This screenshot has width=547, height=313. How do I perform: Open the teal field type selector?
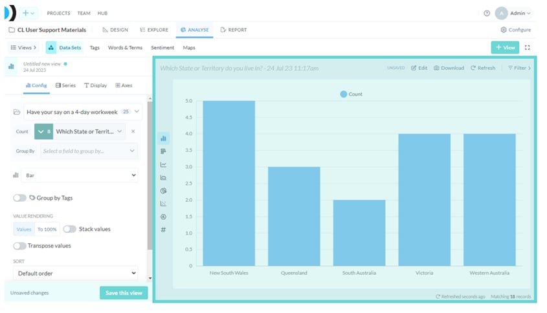pos(43,131)
